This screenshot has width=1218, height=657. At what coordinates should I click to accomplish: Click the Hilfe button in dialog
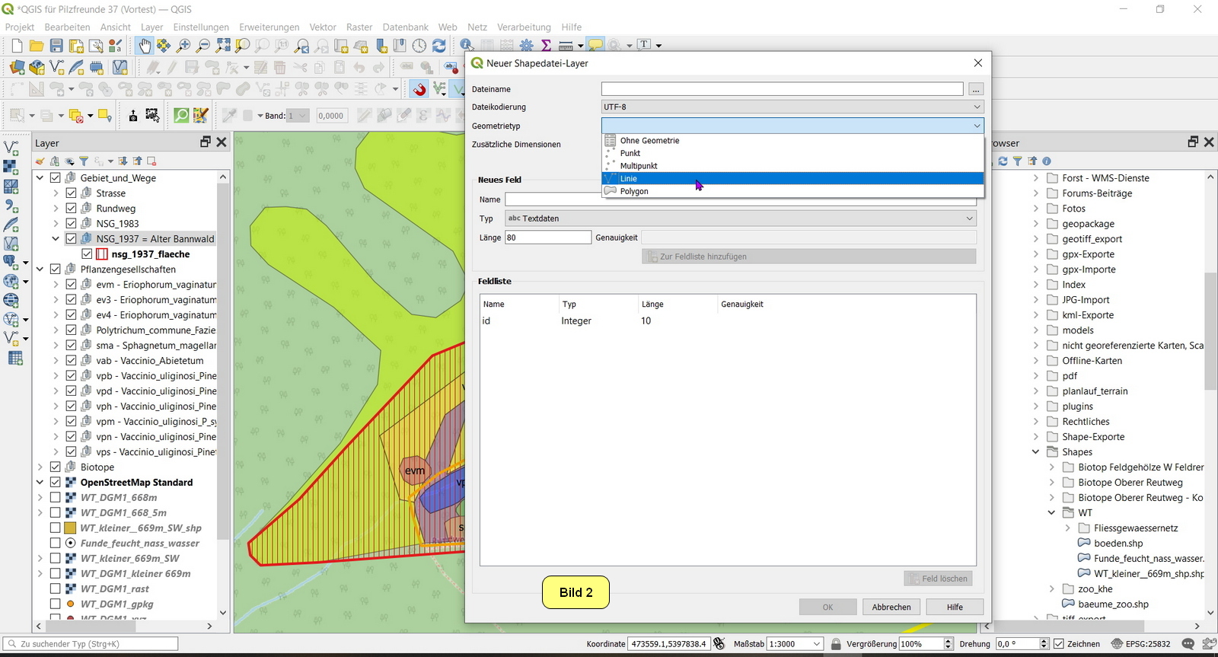pyautogui.click(x=955, y=608)
